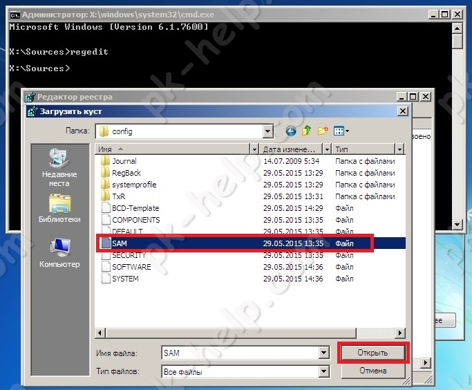Create a new folder icon
The image size is (472, 390).
coord(323,131)
